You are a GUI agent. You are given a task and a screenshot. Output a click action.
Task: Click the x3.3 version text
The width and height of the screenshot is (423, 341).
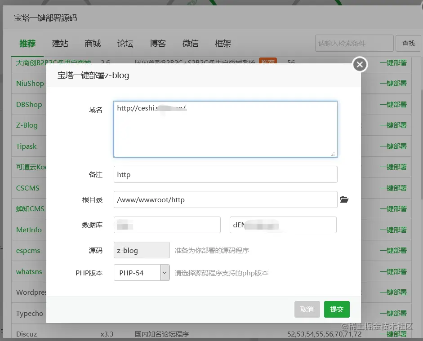click(x=107, y=334)
